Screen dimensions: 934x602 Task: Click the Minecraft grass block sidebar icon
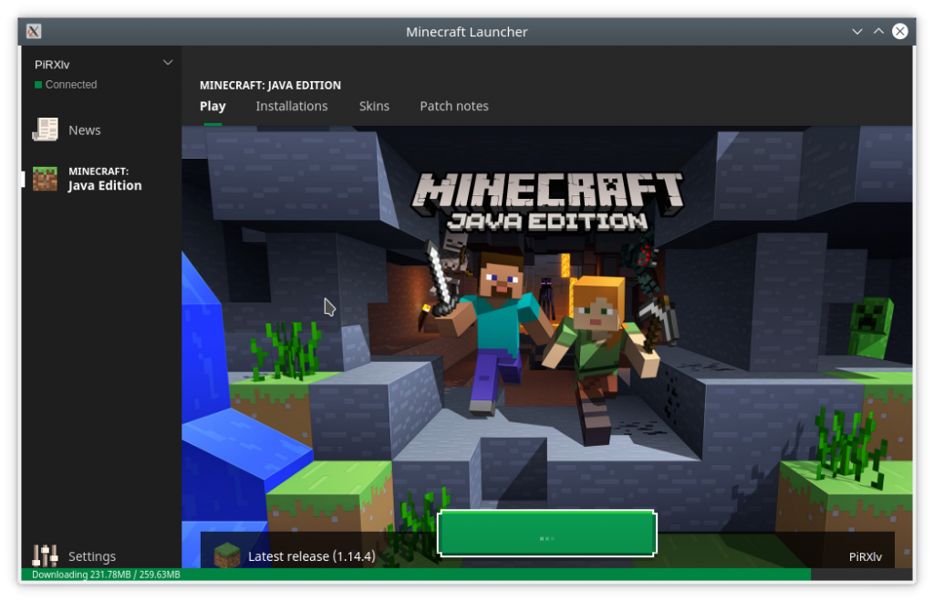[x=45, y=179]
